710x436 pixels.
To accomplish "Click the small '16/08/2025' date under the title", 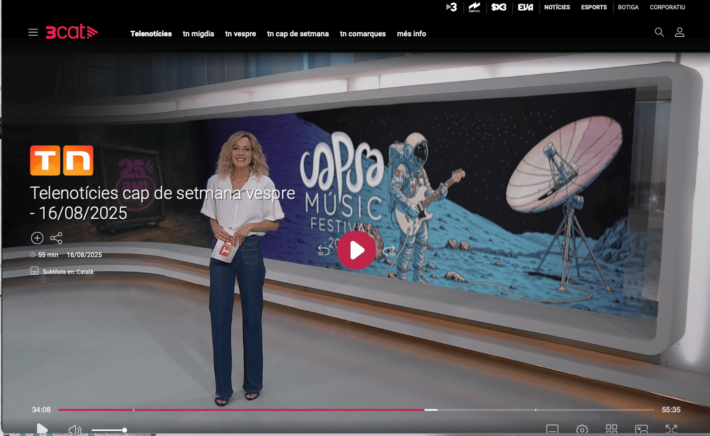I will click(84, 255).
